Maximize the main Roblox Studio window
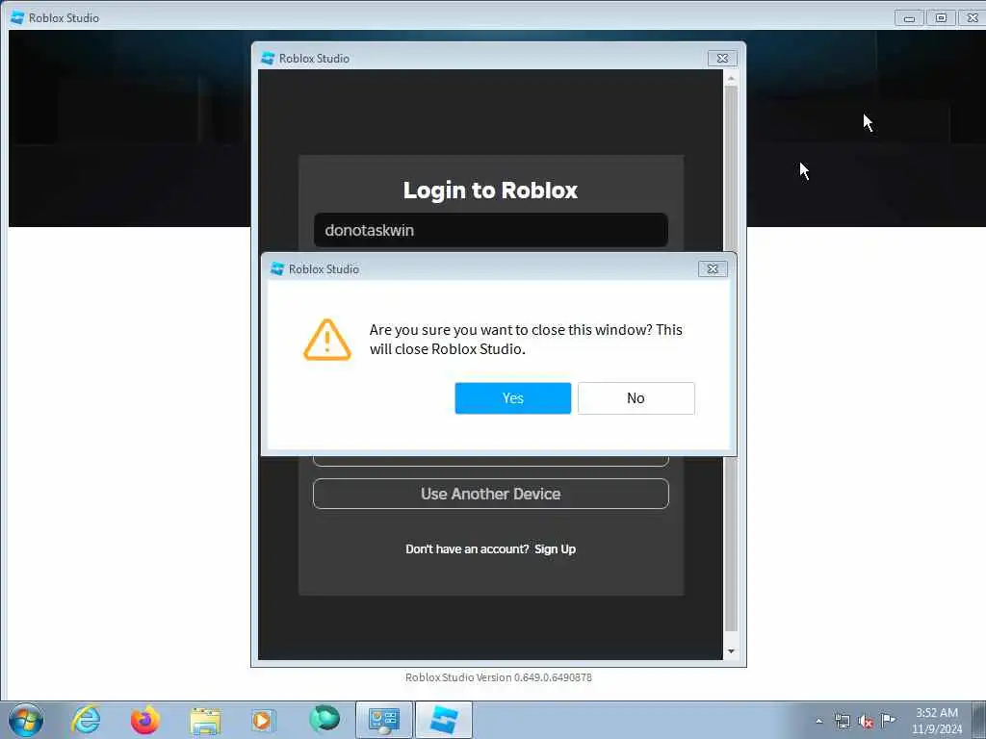 coord(941,18)
